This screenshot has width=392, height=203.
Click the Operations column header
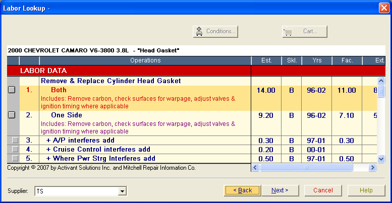click(145, 60)
